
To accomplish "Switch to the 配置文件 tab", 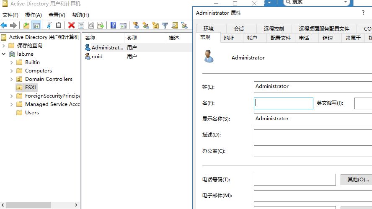I will pos(280,38).
